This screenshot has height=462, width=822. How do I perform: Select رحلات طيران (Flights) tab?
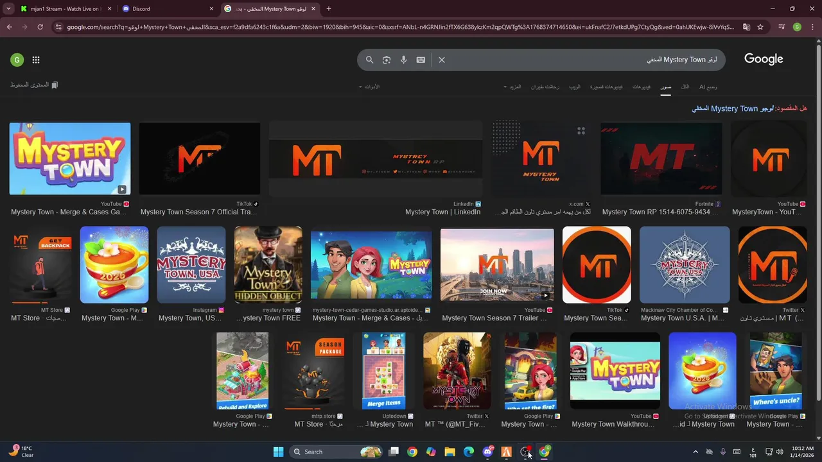tap(545, 87)
